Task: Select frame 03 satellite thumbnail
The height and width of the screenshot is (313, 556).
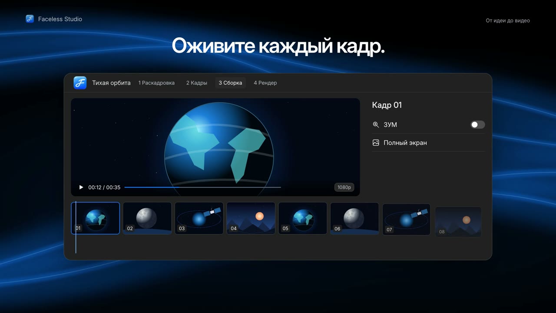Action: coord(199,218)
